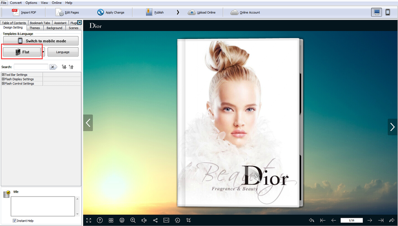The height and width of the screenshot is (226, 398).
Task: Click the collapse all settings icon
Action: coord(71,67)
